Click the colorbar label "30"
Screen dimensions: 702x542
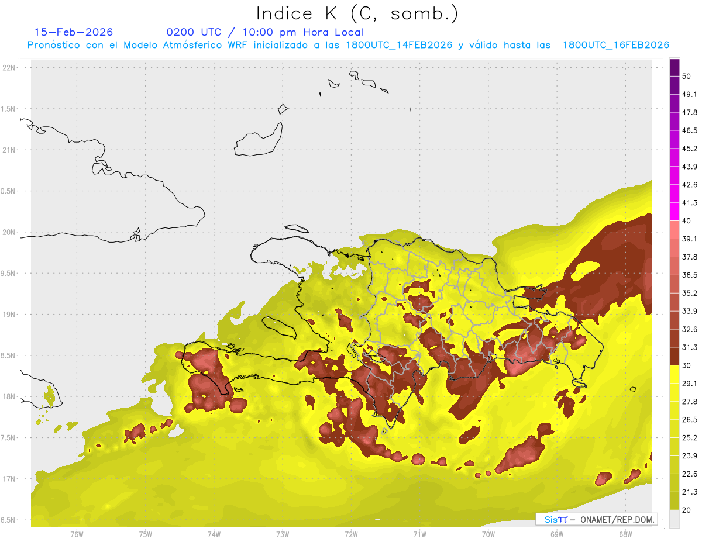click(x=687, y=365)
